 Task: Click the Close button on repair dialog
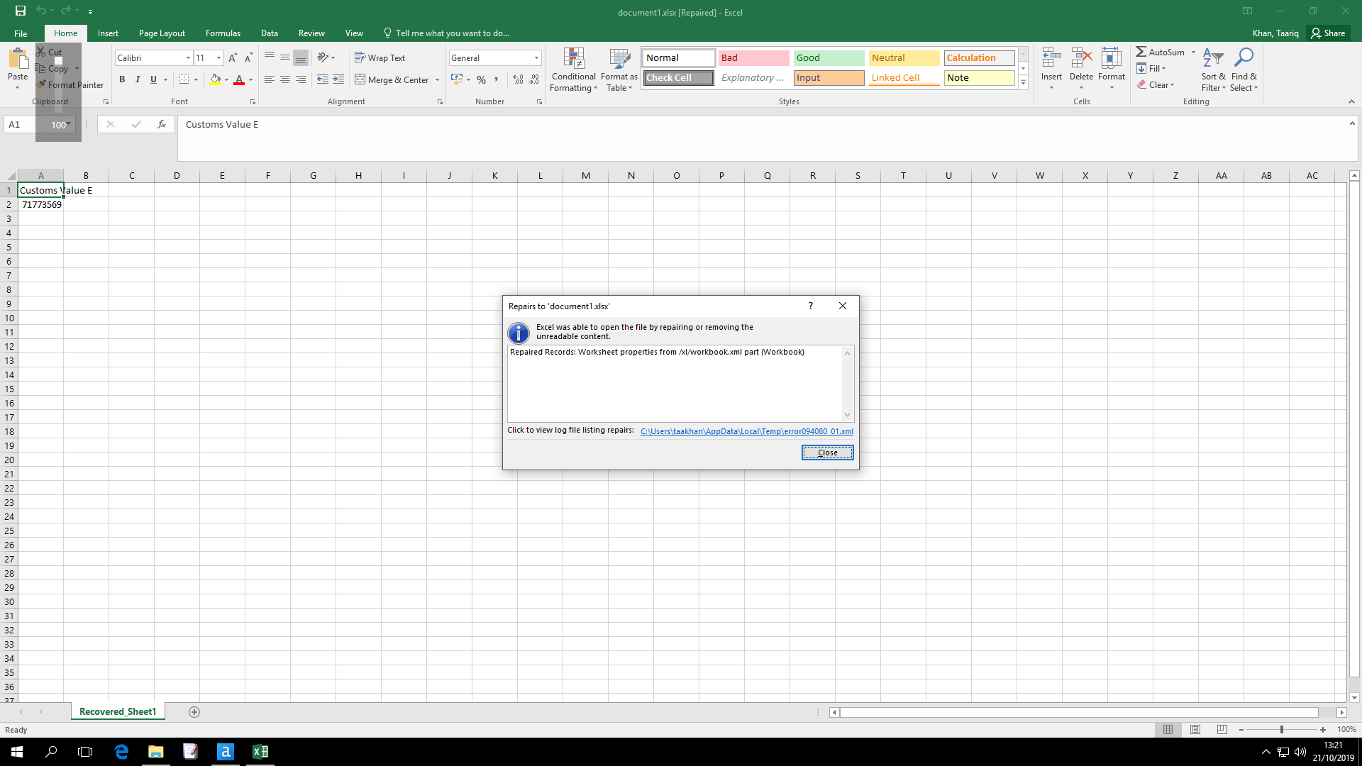[827, 453]
